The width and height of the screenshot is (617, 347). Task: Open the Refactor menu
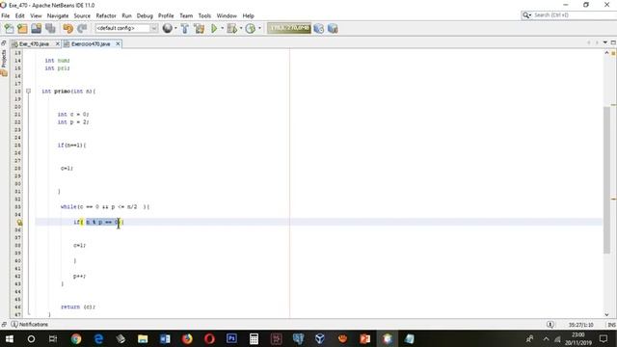tap(106, 15)
